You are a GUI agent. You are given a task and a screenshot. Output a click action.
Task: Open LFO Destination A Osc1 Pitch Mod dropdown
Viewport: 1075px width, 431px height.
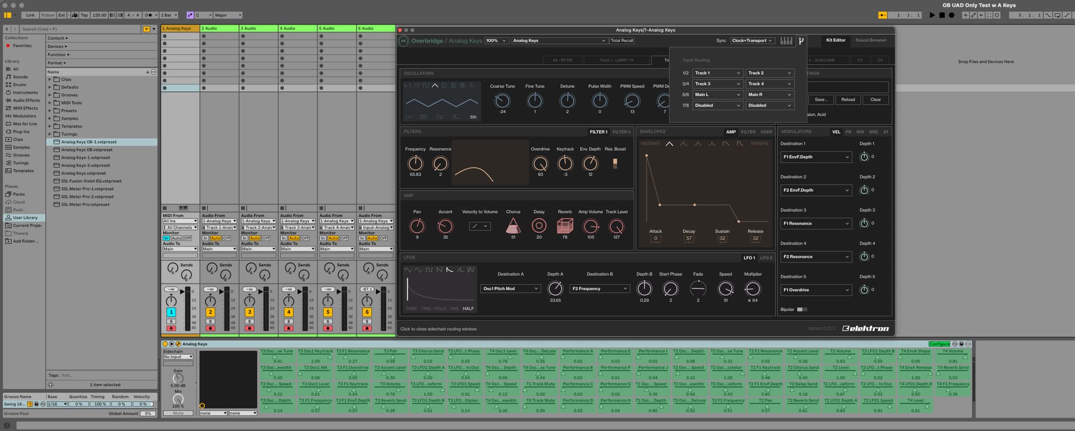click(510, 289)
